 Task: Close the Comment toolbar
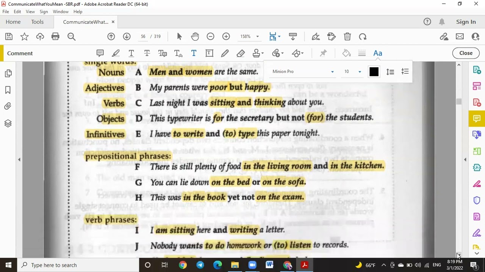coord(466,53)
